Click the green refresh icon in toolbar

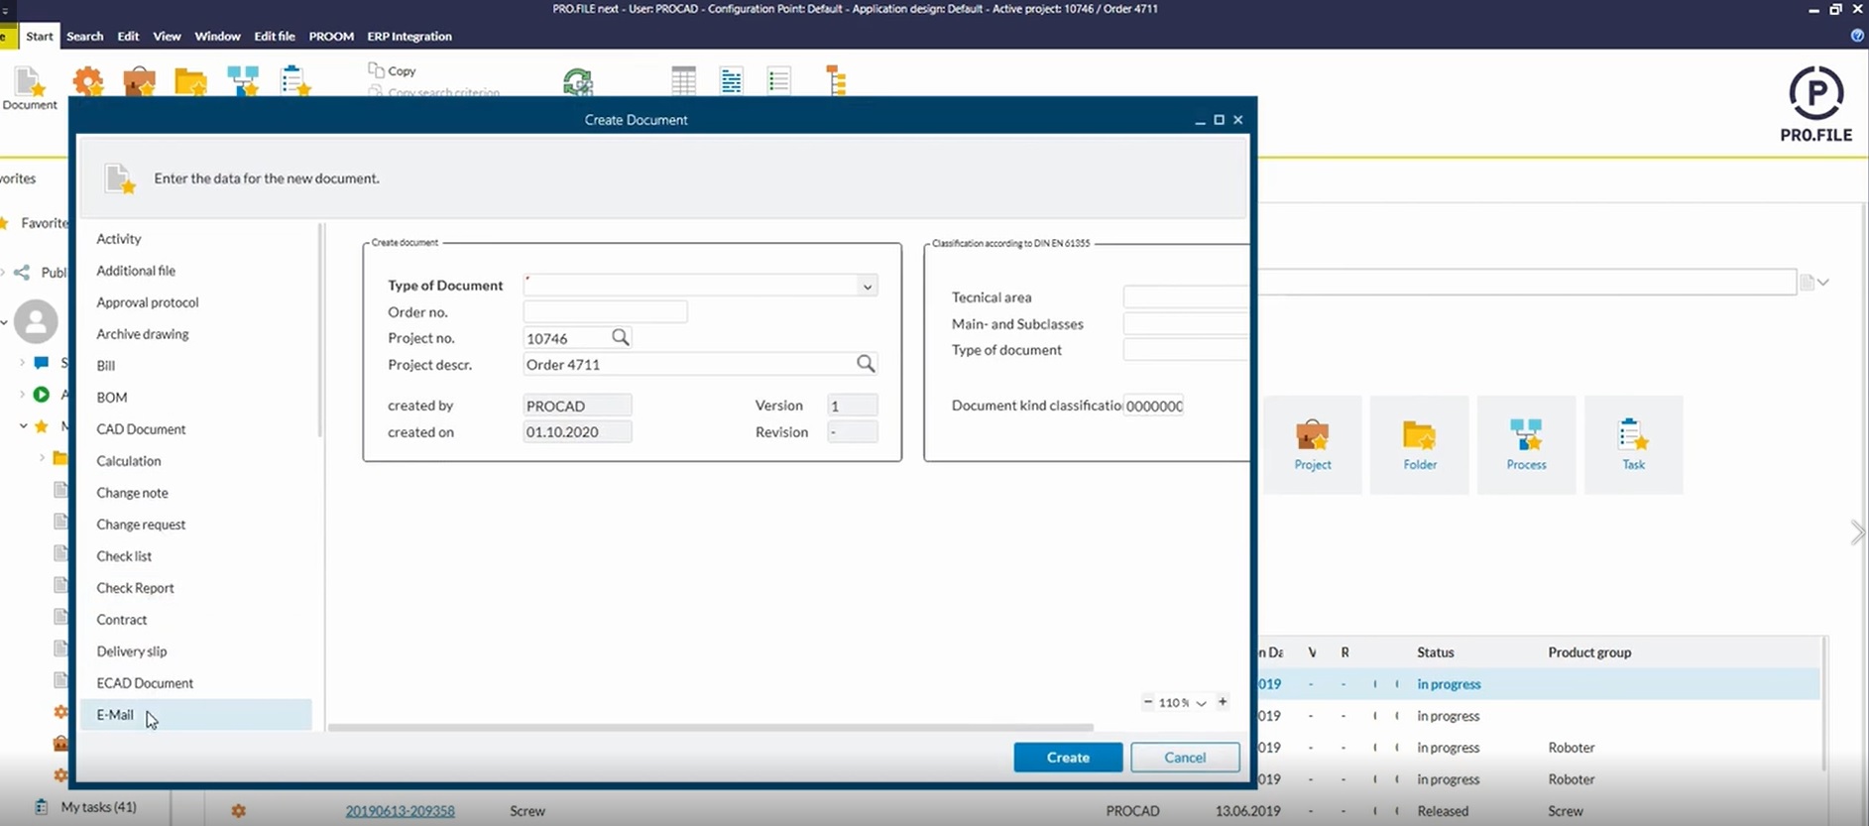(x=577, y=81)
